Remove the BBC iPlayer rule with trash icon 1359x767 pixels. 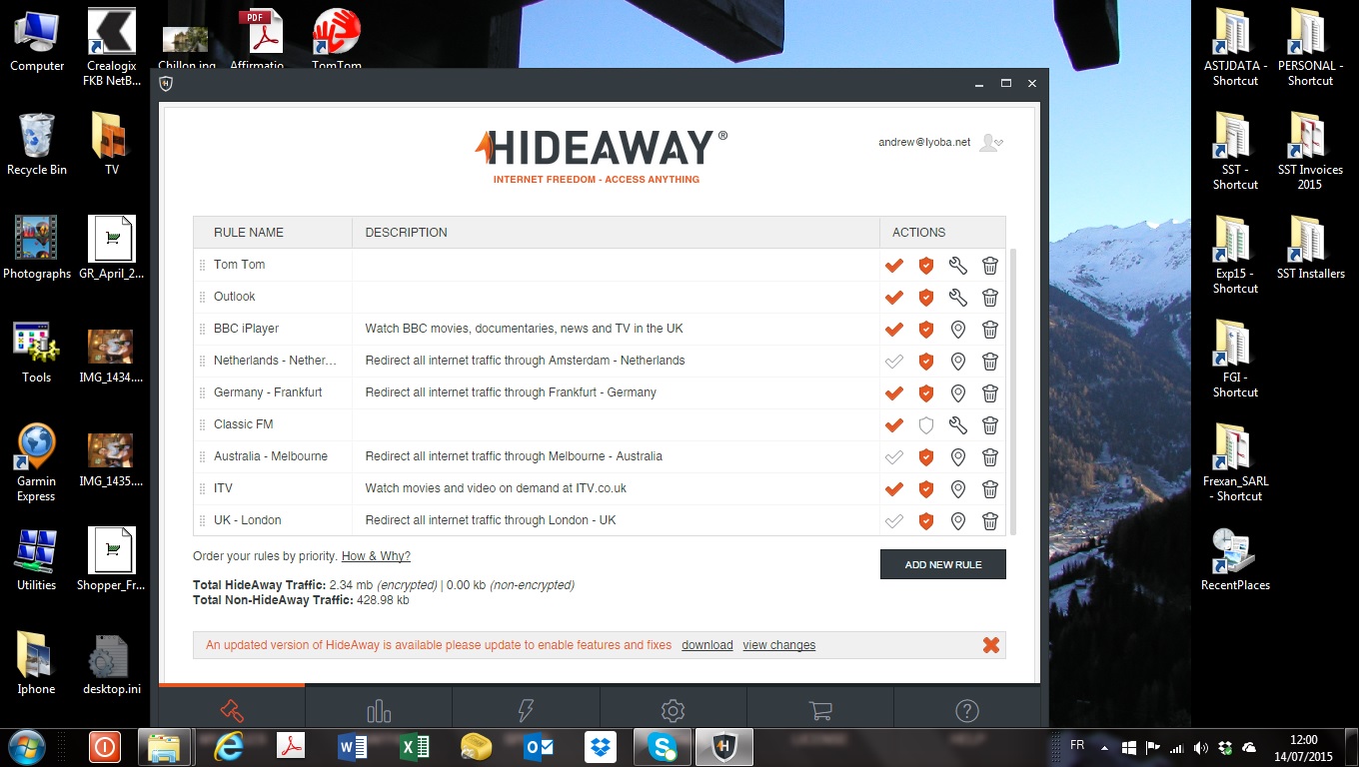tap(989, 330)
